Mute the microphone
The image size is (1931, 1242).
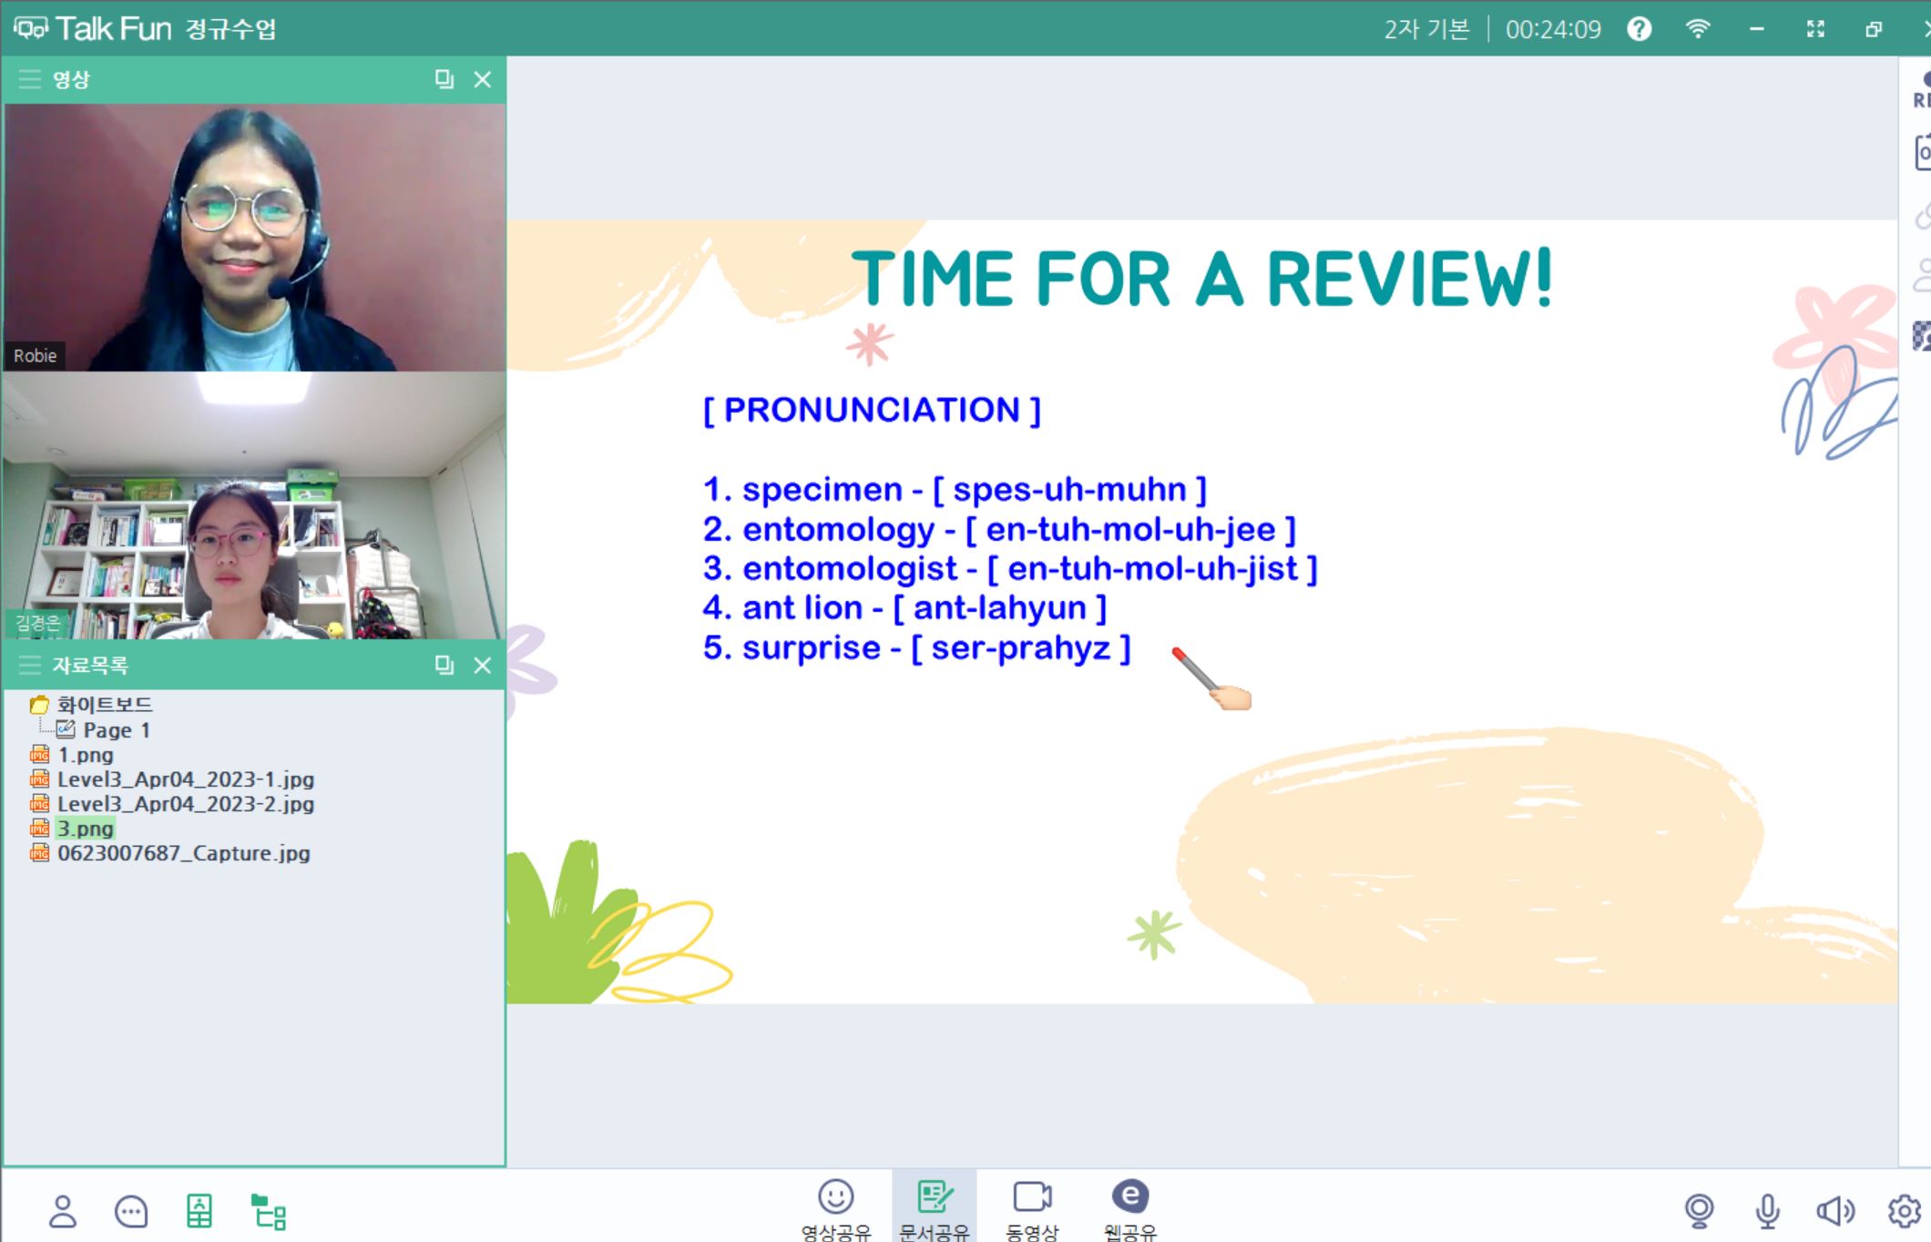[x=1767, y=1211]
